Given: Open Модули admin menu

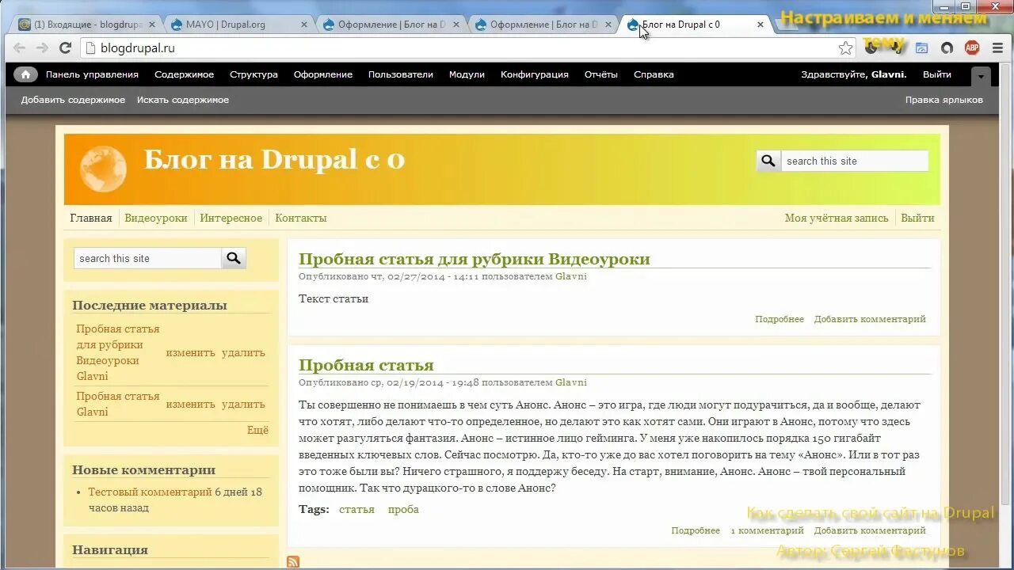Looking at the screenshot, I should 467,74.
